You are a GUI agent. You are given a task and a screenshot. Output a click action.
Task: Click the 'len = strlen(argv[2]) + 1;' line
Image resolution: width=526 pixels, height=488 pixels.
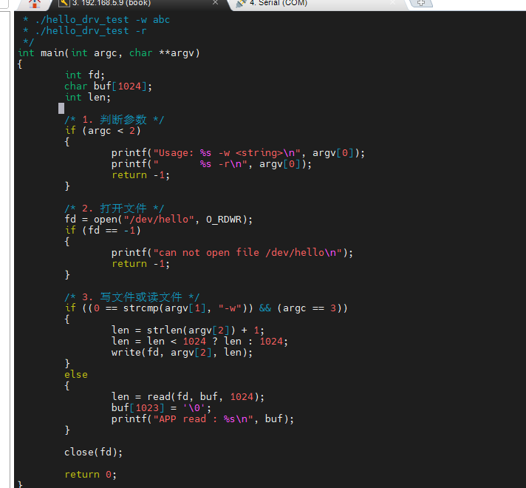point(188,331)
